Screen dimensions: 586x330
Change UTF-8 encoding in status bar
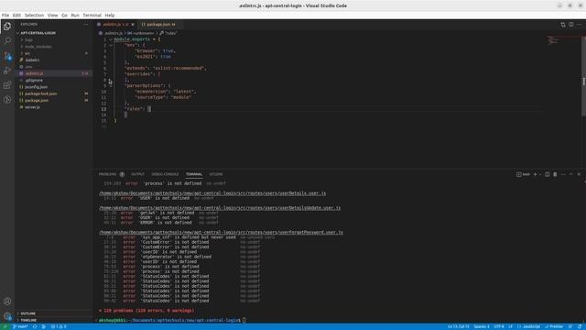pyautogui.click(x=499, y=326)
